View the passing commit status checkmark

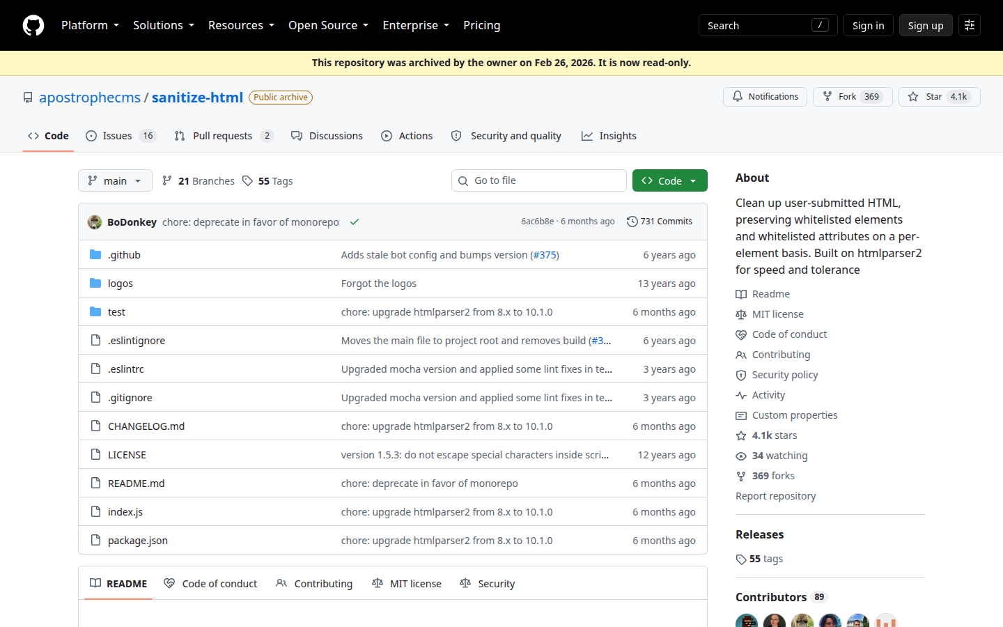tap(355, 222)
